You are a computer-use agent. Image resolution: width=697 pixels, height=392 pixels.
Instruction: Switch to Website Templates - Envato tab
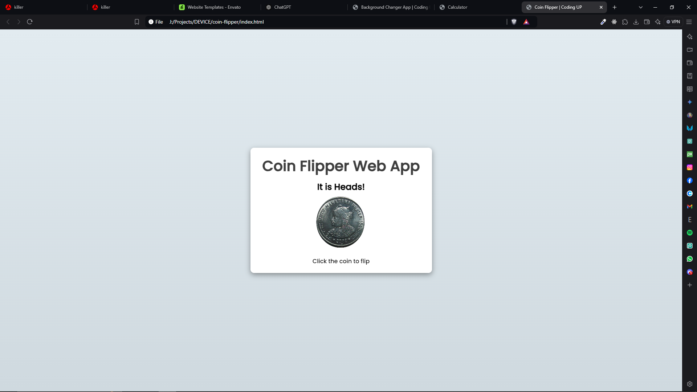pos(217,7)
